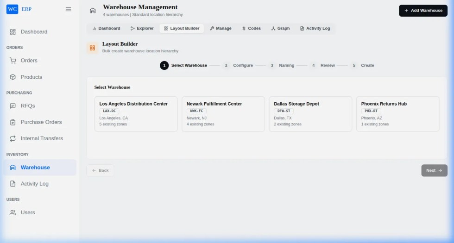Click the network icon on Graph tab

[273, 28]
